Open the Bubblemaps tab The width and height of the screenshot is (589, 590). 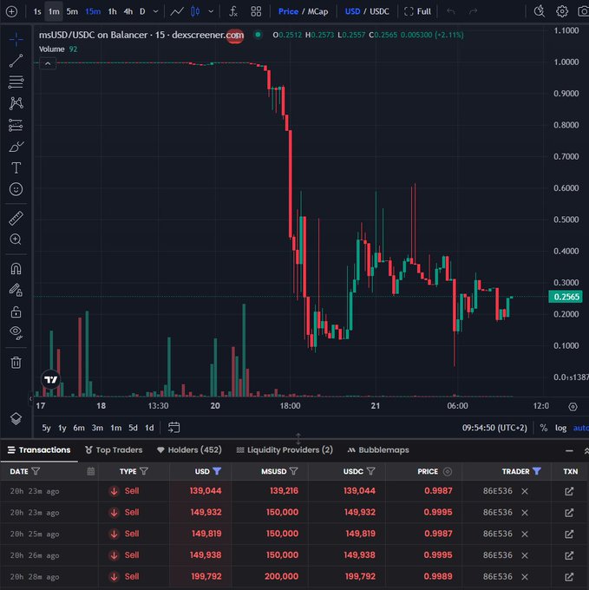click(378, 450)
